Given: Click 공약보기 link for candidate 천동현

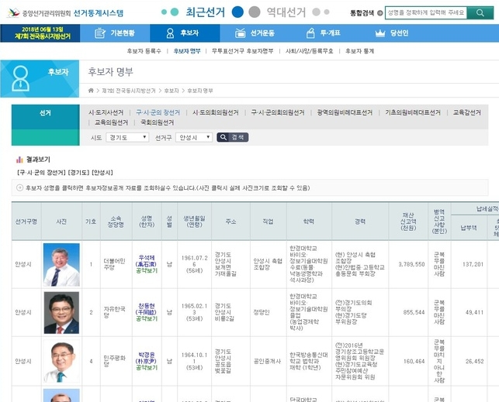Looking at the screenshot, I should coord(147,318).
